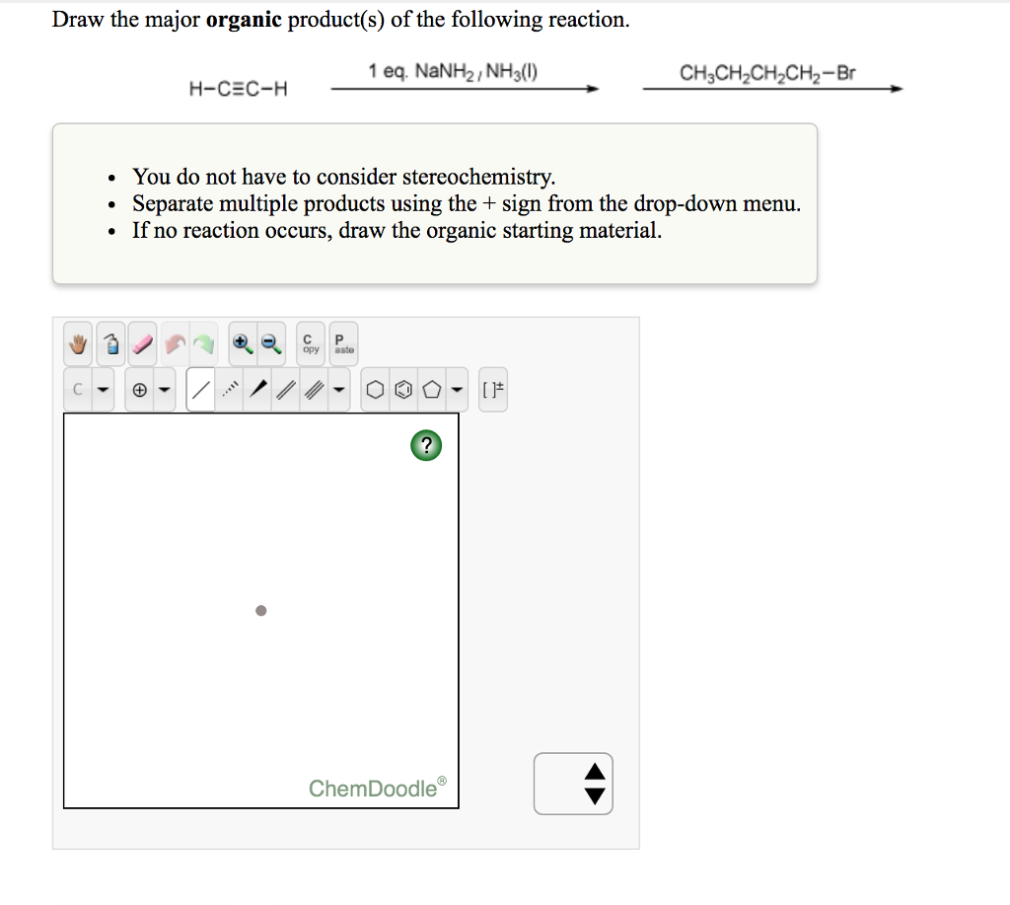The width and height of the screenshot is (1010, 905).
Task: Switch to the wedge bond tool
Action: (x=257, y=389)
